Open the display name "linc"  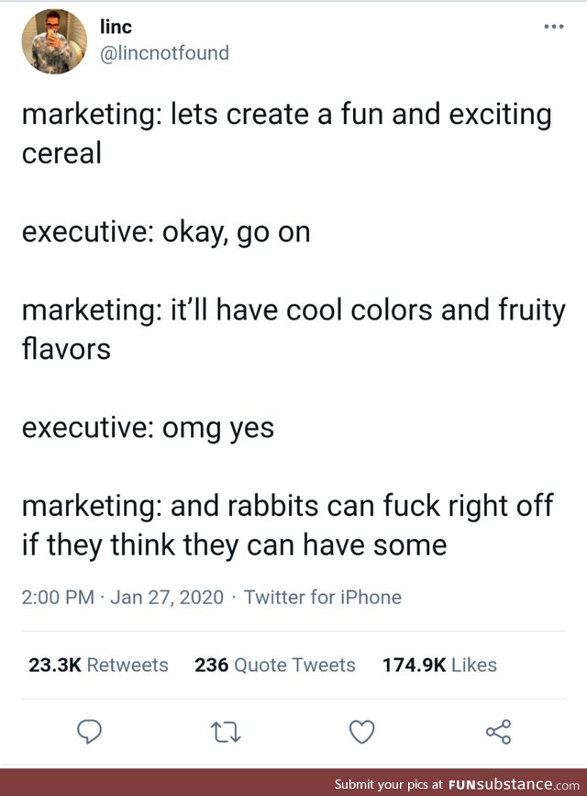point(115,28)
